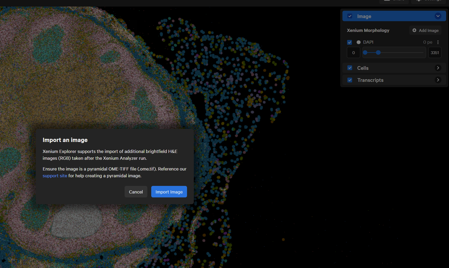Viewport: 449px width, 268px height.
Task: Click the plus icon in Add Image
Action: pyautogui.click(x=414, y=30)
